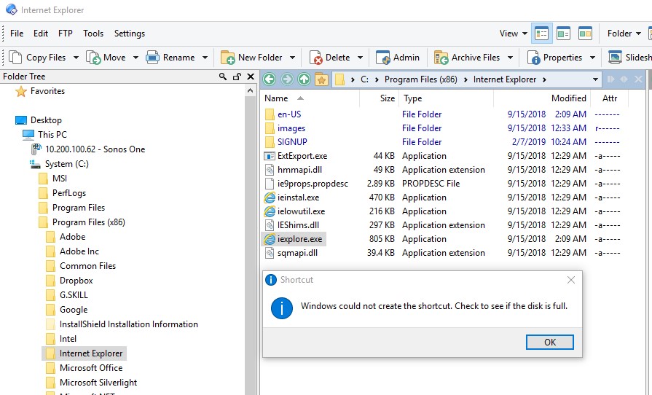Select the details view layout icon
652x395 pixels.
point(542,34)
